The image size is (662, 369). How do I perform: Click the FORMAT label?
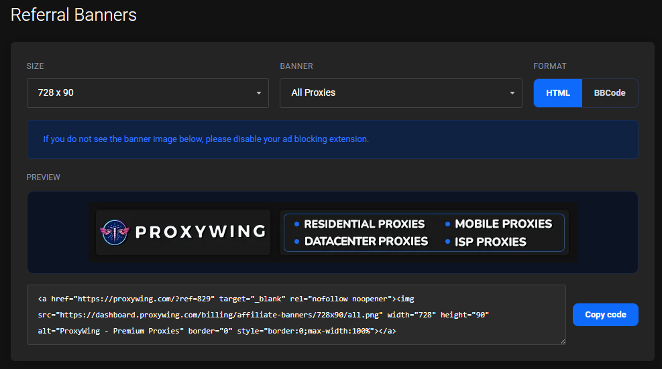550,66
